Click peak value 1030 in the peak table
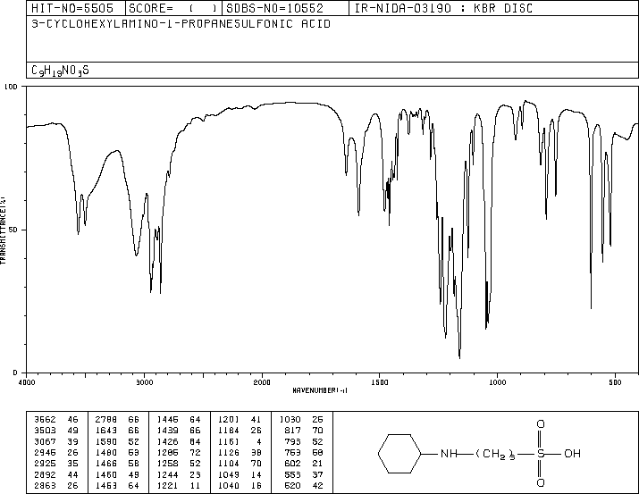Viewport: 639px width, 494px height. tap(290, 419)
